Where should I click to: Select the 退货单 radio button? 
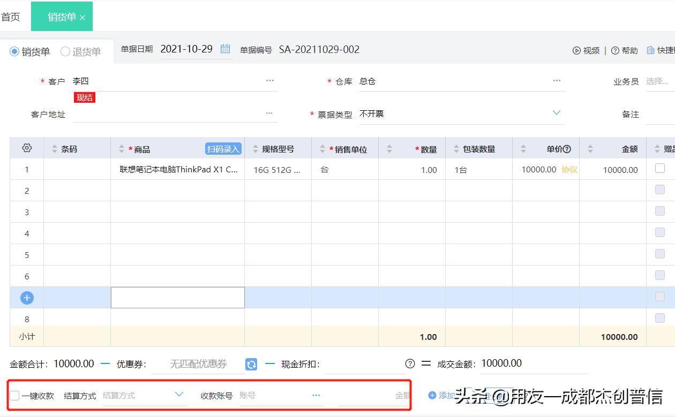64,51
